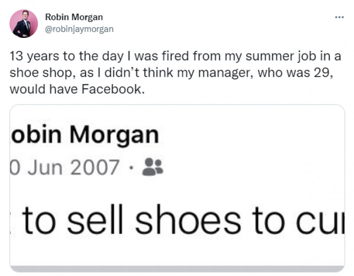Click the Robin Morgan display name
354x276 pixels.
(x=74, y=18)
